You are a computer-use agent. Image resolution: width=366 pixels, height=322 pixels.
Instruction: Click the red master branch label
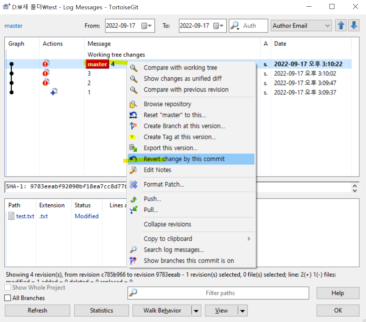[97, 64]
